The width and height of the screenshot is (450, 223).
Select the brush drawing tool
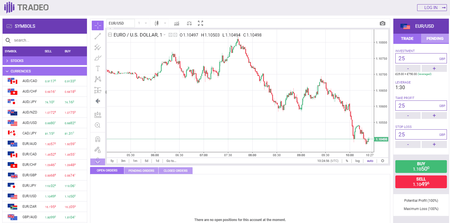click(x=98, y=58)
